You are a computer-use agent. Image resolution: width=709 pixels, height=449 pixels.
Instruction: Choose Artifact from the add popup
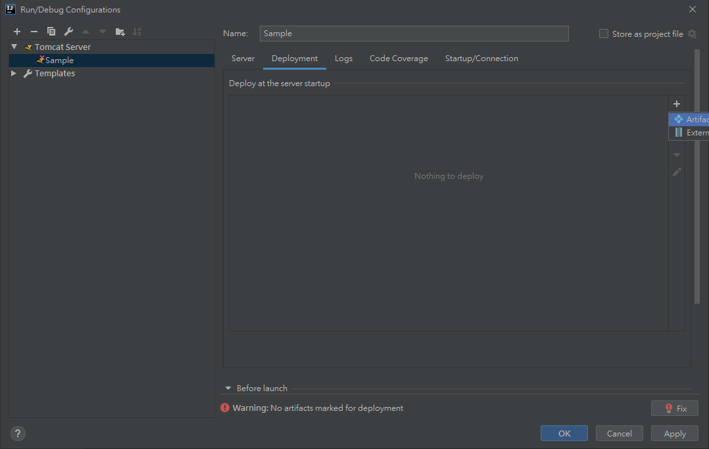click(x=689, y=120)
